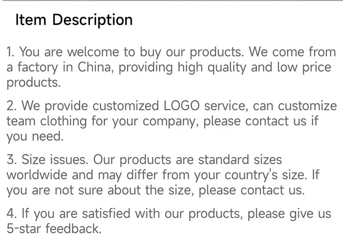
Task: Select the 5-star feedback text
Action: [54, 228]
